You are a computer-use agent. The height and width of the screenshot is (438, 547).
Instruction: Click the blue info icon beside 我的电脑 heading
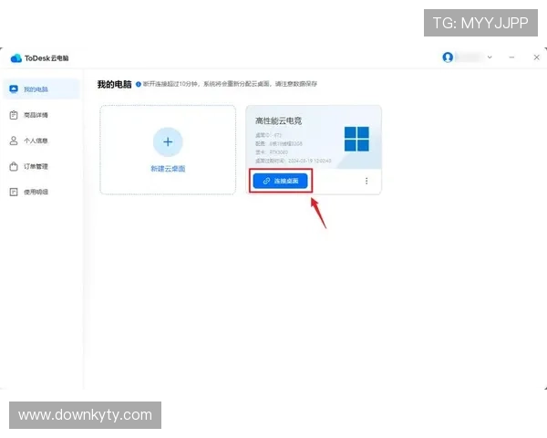[139, 84]
